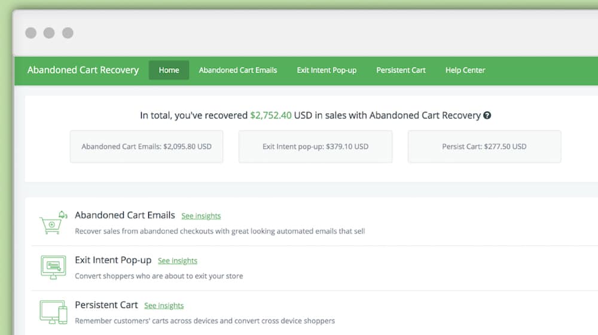
Task: Click 'Remember customers' carts across devices' text
Action: coord(205,321)
